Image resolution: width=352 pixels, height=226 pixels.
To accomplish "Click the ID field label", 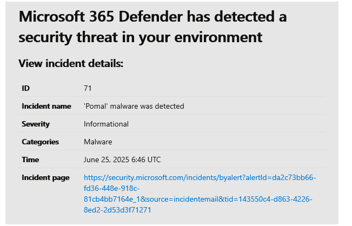I will pyautogui.click(x=26, y=88).
